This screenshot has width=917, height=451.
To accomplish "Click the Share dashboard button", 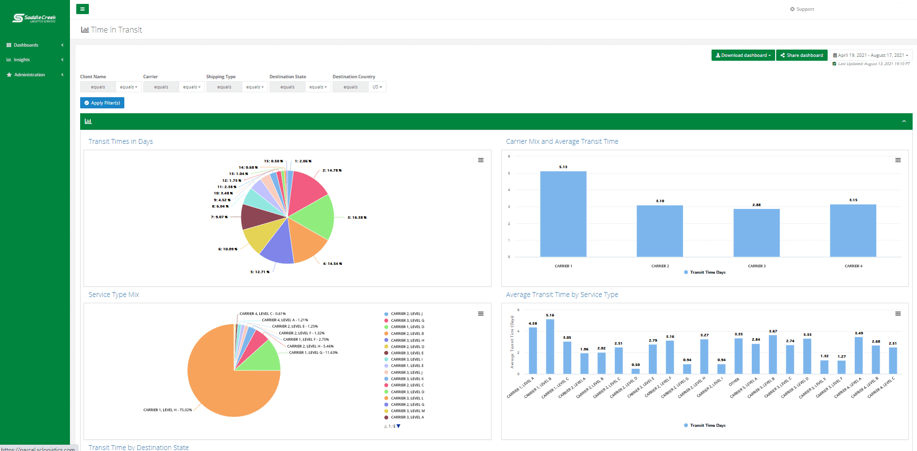I will point(801,55).
